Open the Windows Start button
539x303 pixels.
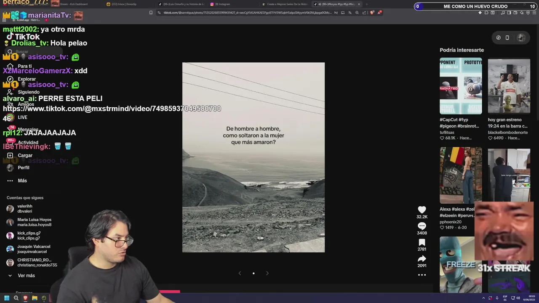pos(6,298)
